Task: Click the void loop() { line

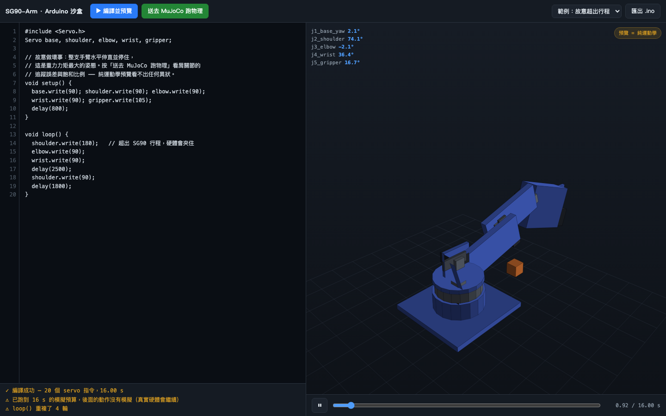Action: [47, 135]
